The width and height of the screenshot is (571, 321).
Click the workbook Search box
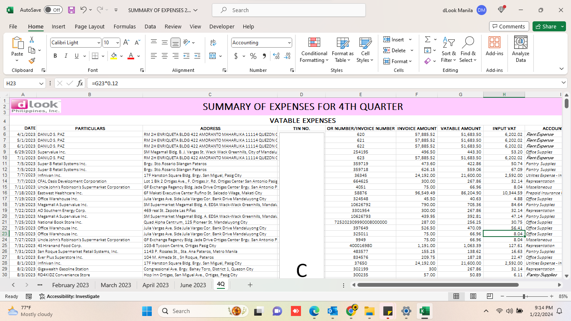pyautogui.click(x=289, y=10)
